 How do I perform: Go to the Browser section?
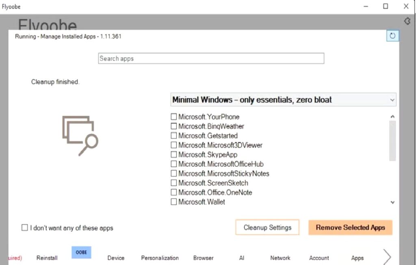[203, 258]
